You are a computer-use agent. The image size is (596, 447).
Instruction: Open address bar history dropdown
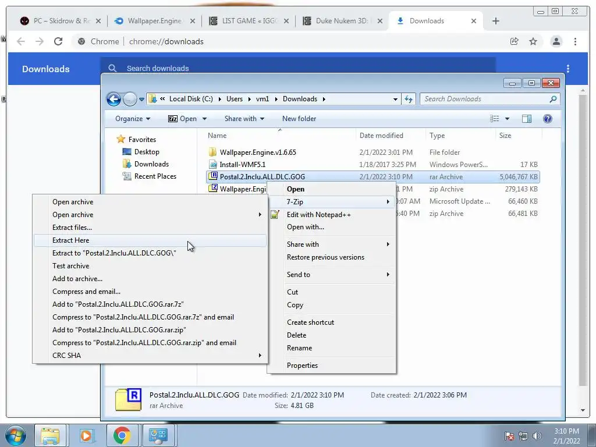tap(395, 99)
